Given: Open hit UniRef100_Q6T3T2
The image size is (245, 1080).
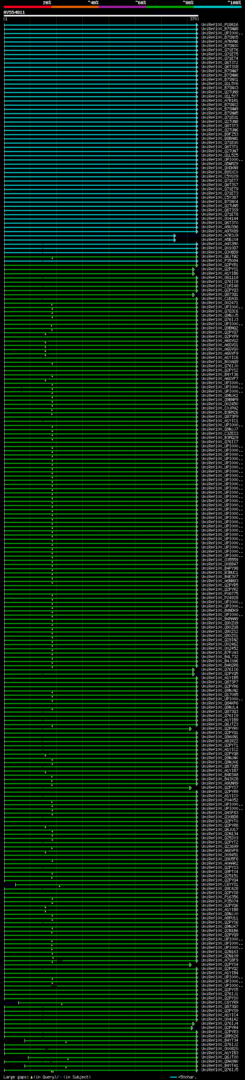Looking at the screenshot, I should (219, 62).
